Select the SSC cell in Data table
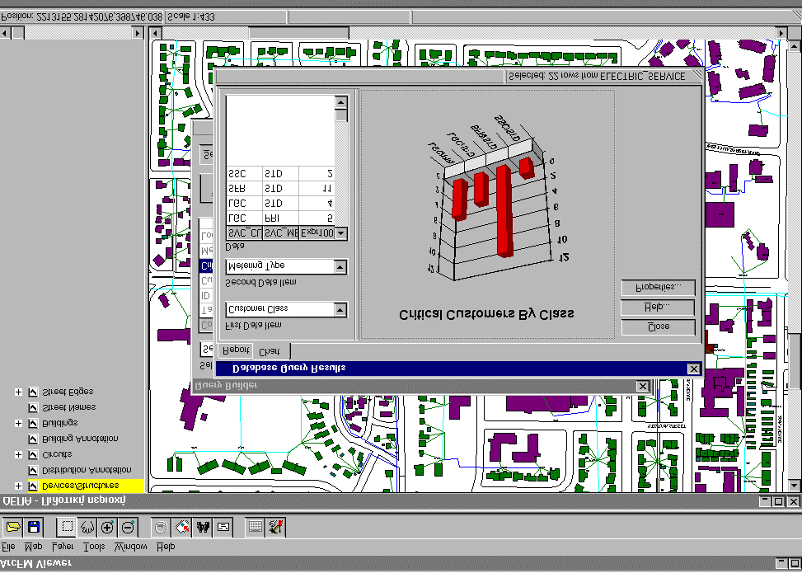Image resolution: width=802 pixels, height=573 pixels. pyautogui.click(x=244, y=174)
